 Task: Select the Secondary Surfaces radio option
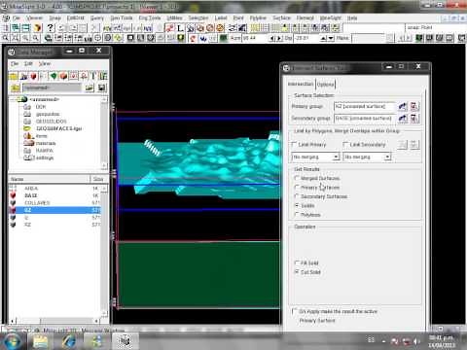[x=297, y=196]
